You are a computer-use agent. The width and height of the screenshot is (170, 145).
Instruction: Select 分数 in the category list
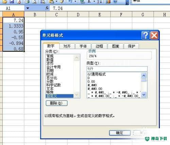tap(50, 81)
